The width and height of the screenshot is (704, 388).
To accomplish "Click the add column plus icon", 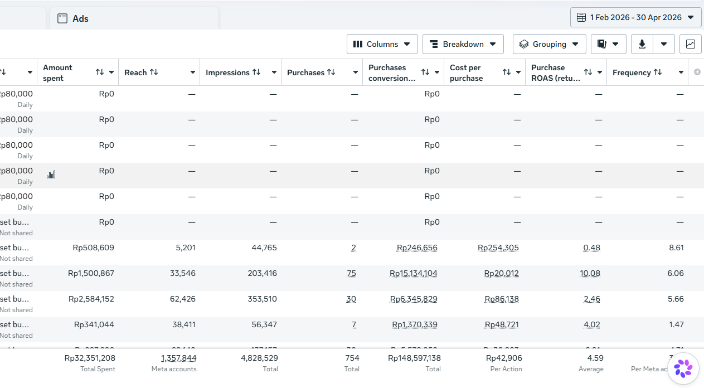I will (697, 72).
